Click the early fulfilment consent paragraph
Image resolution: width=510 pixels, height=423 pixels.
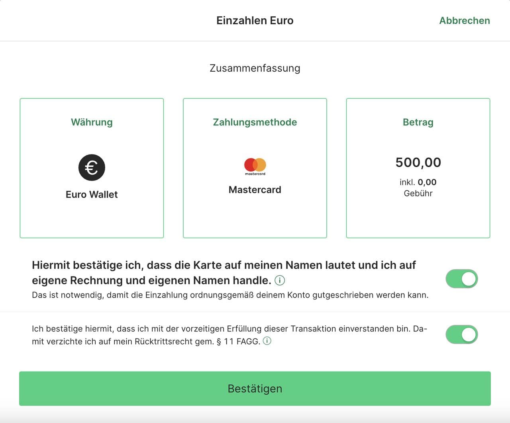coord(229,329)
